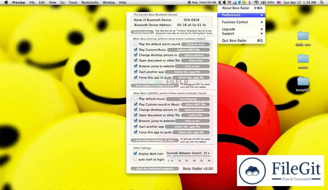Click Click to Set under Boss LEAVING
This screenshot has height=190, width=328.
[x=192, y=121]
